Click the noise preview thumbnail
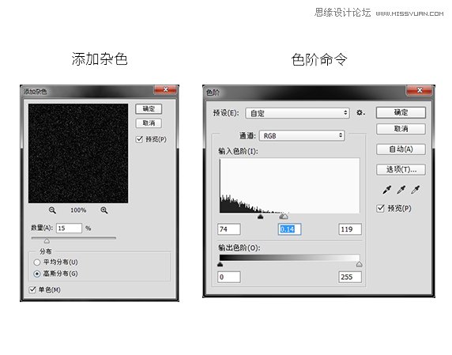 78,153
